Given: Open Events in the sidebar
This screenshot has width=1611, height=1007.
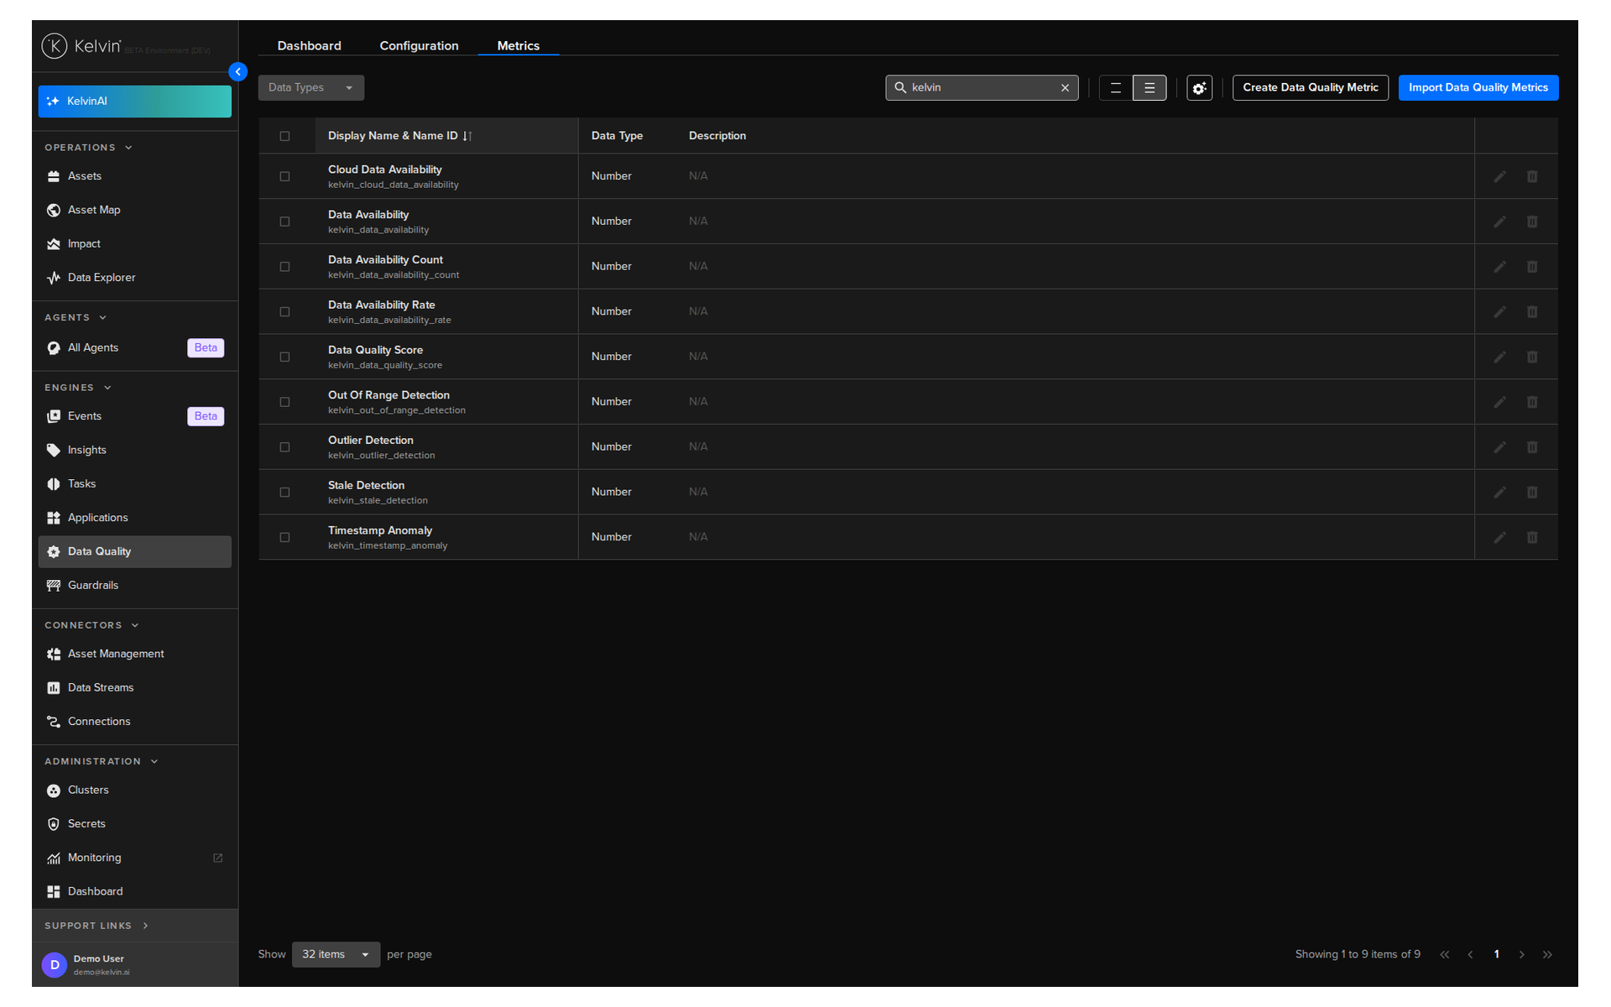Looking at the screenshot, I should 134,416.
